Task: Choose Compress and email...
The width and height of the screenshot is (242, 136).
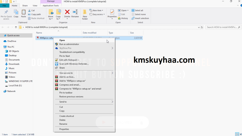Action: 84,85
